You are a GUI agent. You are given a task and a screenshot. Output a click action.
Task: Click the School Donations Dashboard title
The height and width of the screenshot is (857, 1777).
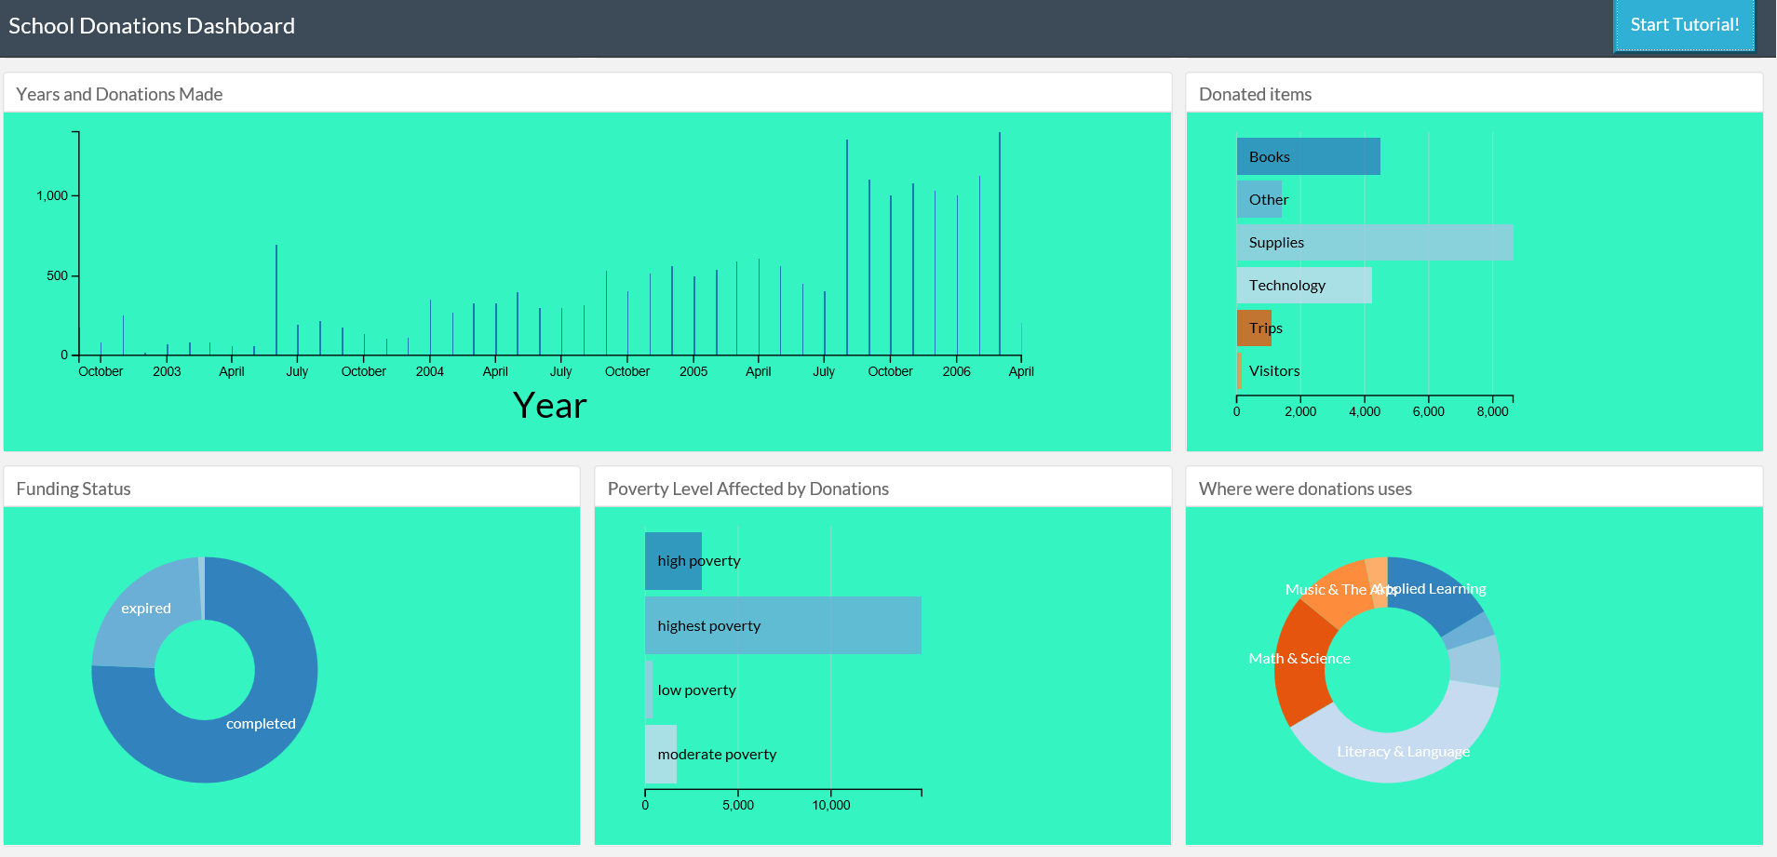tap(152, 26)
